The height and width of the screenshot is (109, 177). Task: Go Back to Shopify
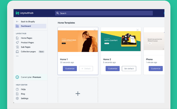point(28,22)
